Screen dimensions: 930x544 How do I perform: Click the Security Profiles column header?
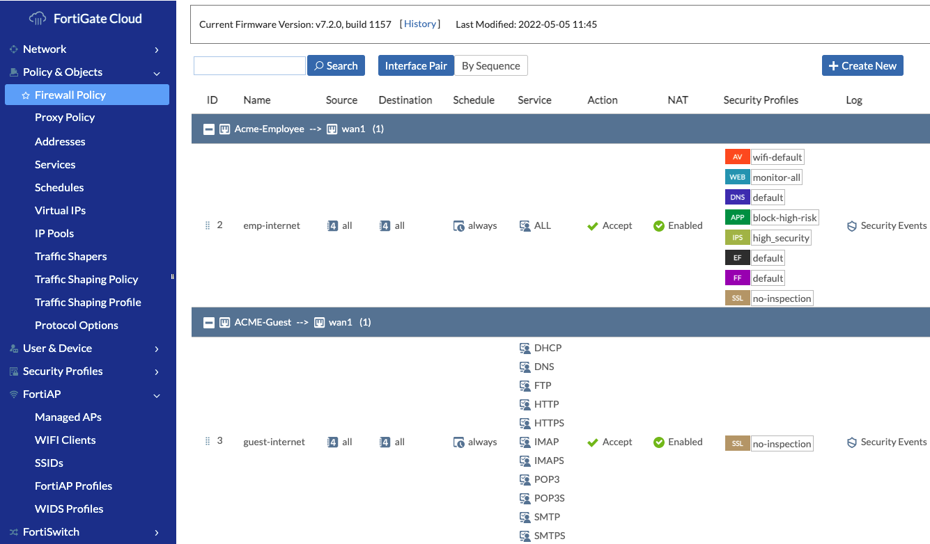761,99
